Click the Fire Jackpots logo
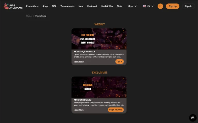Screen dimensions: 198x123 coord(13,6)
